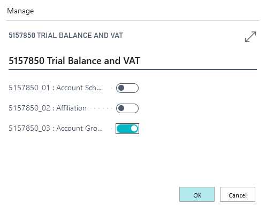Image resolution: width=266 pixels, height=213 pixels.
Task: Click the highlighted teal OK button
Action: pos(197,194)
